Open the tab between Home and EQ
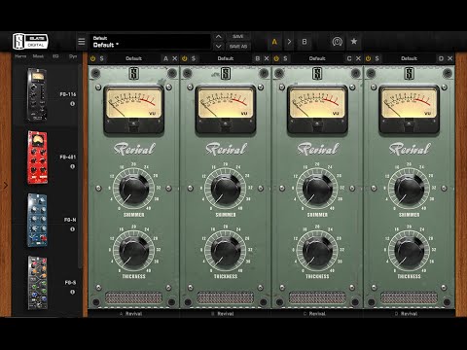 38,56
